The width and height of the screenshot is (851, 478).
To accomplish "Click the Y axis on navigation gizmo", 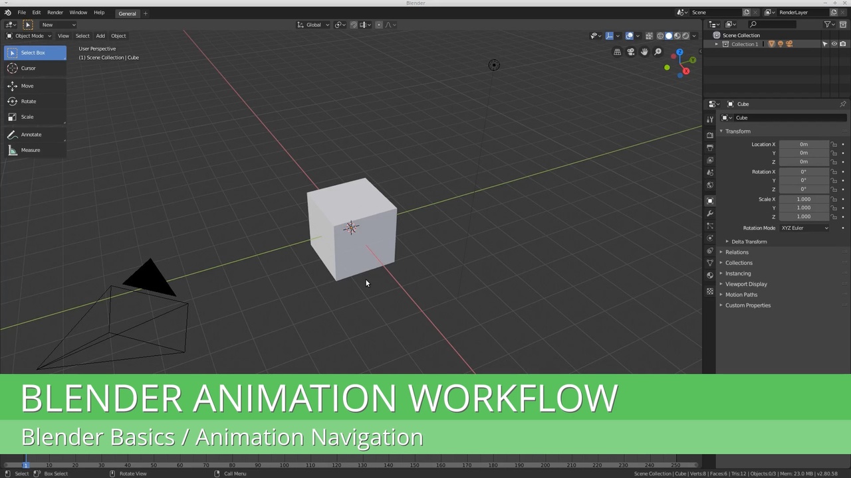I will tap(693, 60).
